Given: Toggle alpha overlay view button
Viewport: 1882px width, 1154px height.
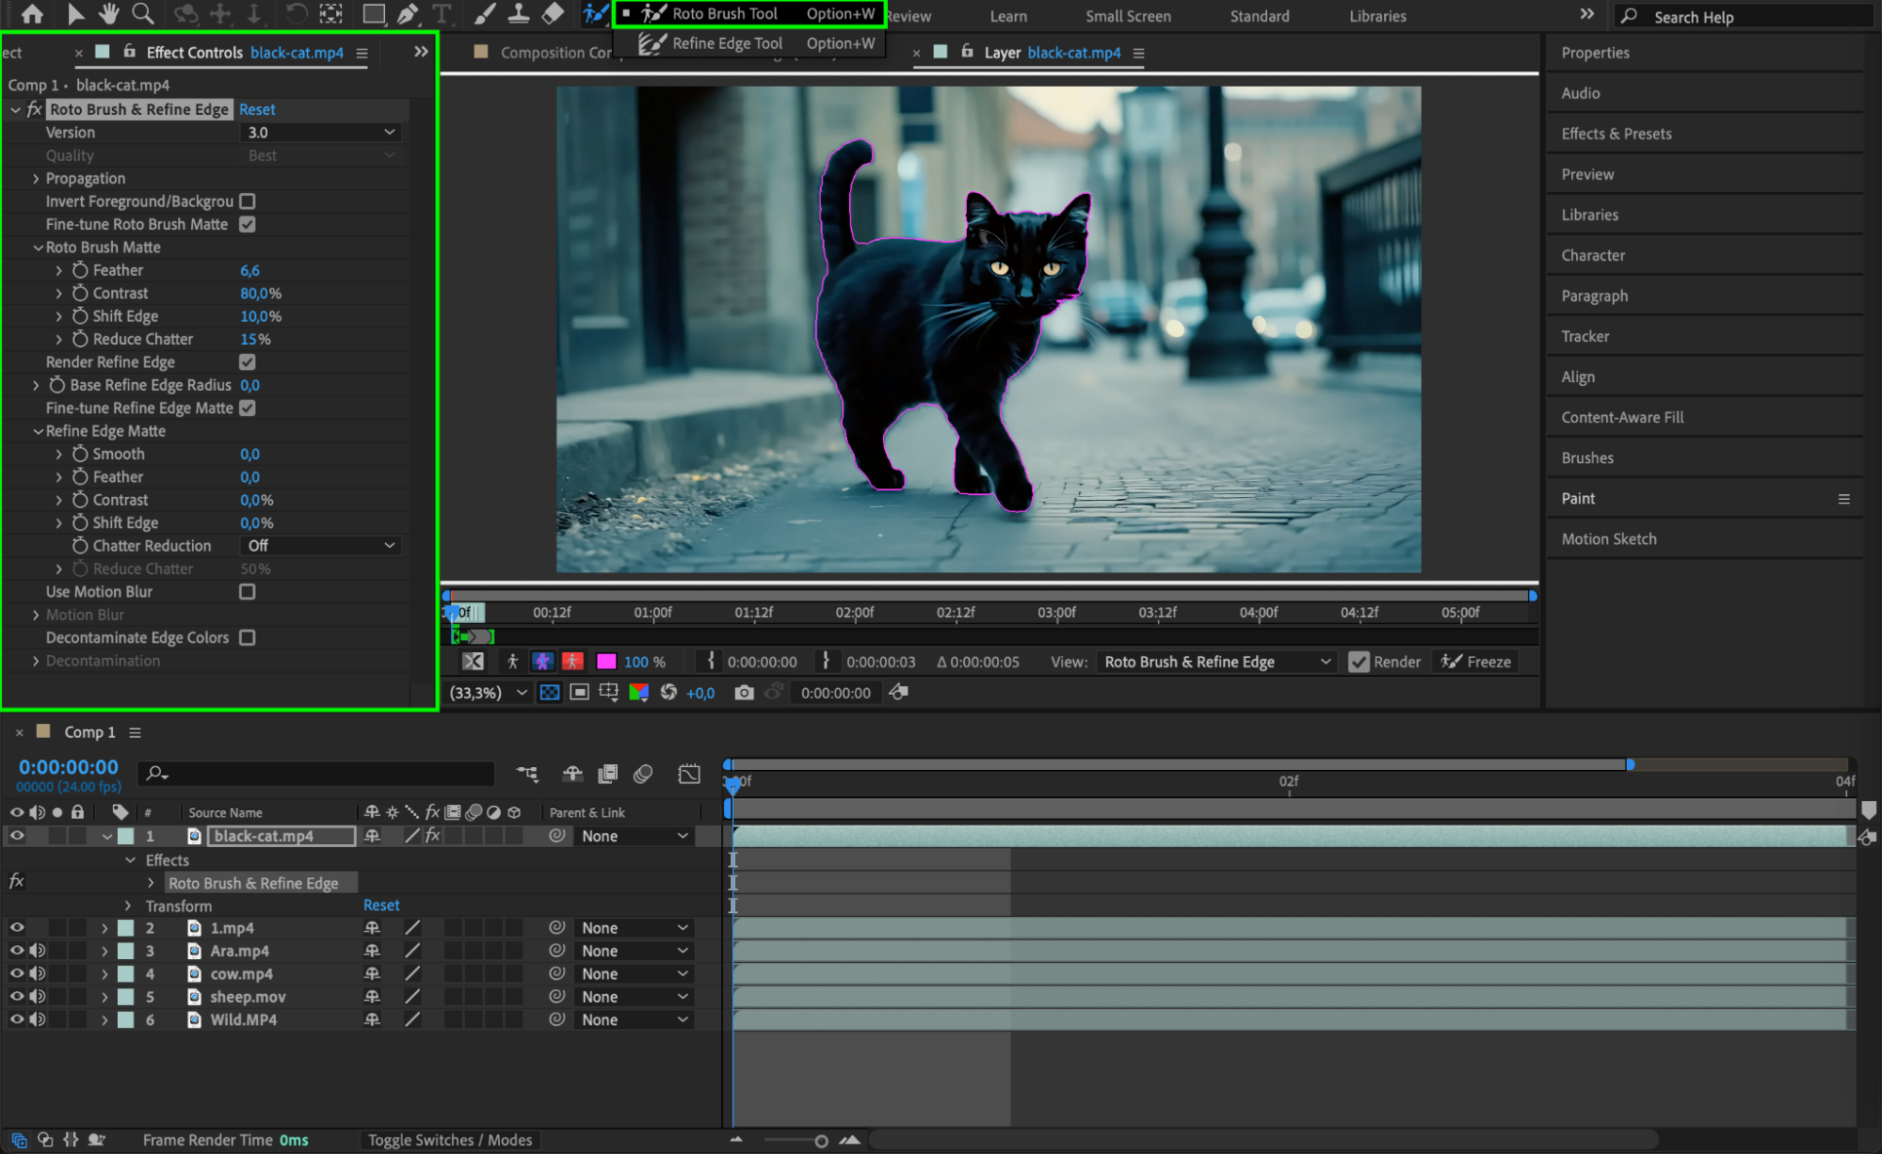Looking at the screenshot, I should coord(572,662).
